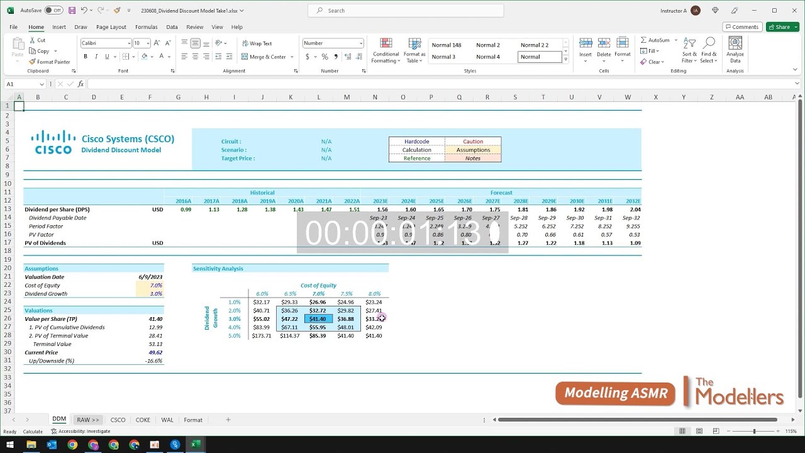Click the Cut scissors icon
The image size is (805, 453).
32,40
